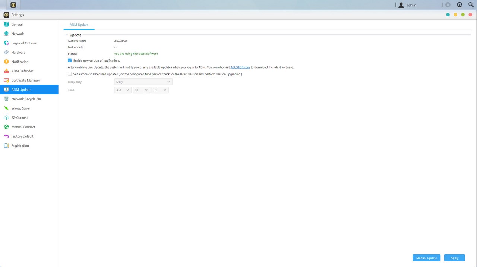Open General settings via its icon
477x267 pixels.
[x=6, y=24]
